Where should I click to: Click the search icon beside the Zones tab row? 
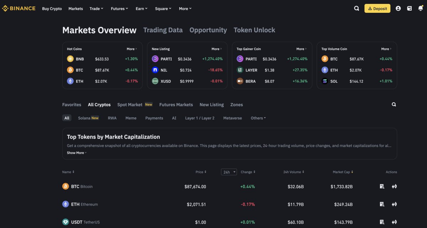394,105
